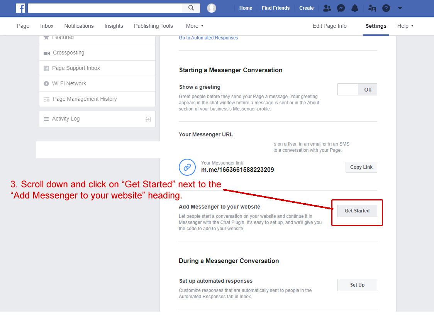Click into the Facebook search field
434x331 pixels.
(105, 8)
